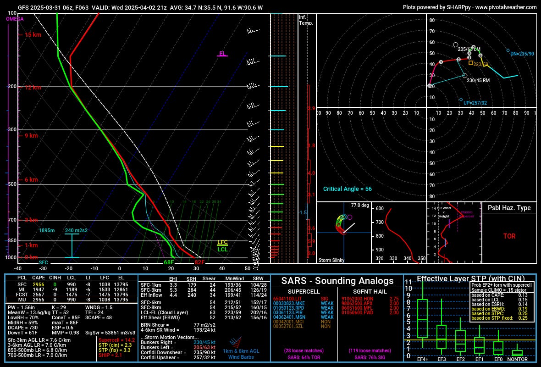This screenshot has height=367, width=541.
Task: Click the 205/63 LM hodograph label
Action: 469,50
